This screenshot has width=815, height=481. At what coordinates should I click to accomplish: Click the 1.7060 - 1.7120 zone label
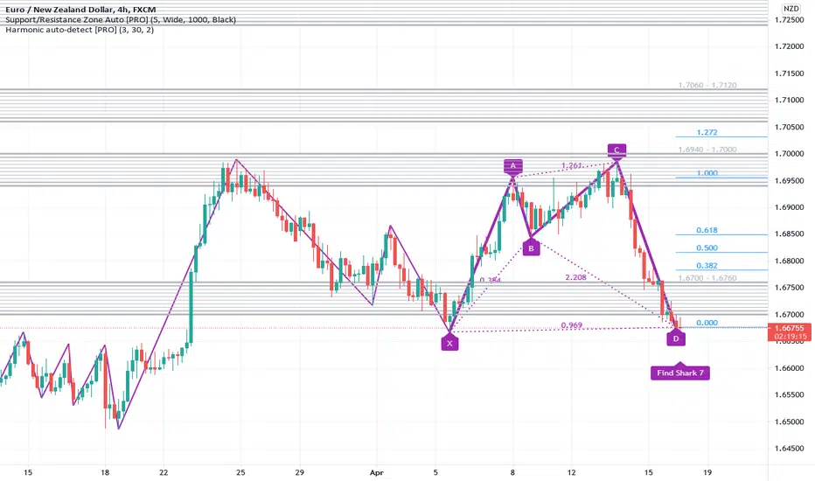coord(707,86)
